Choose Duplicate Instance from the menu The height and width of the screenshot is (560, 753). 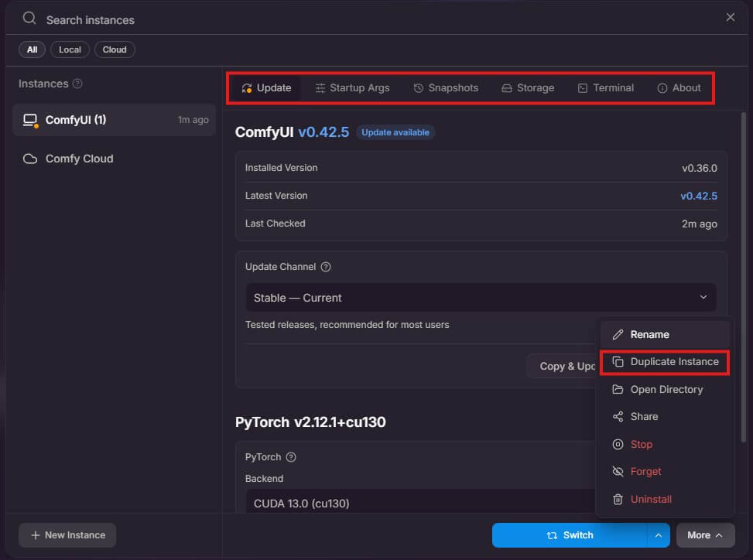click(665, 362)
